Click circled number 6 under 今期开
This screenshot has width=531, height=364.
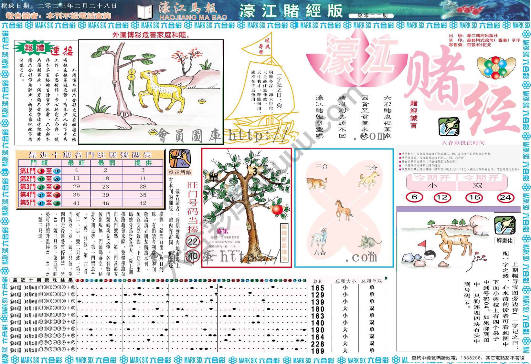(415, 197)
